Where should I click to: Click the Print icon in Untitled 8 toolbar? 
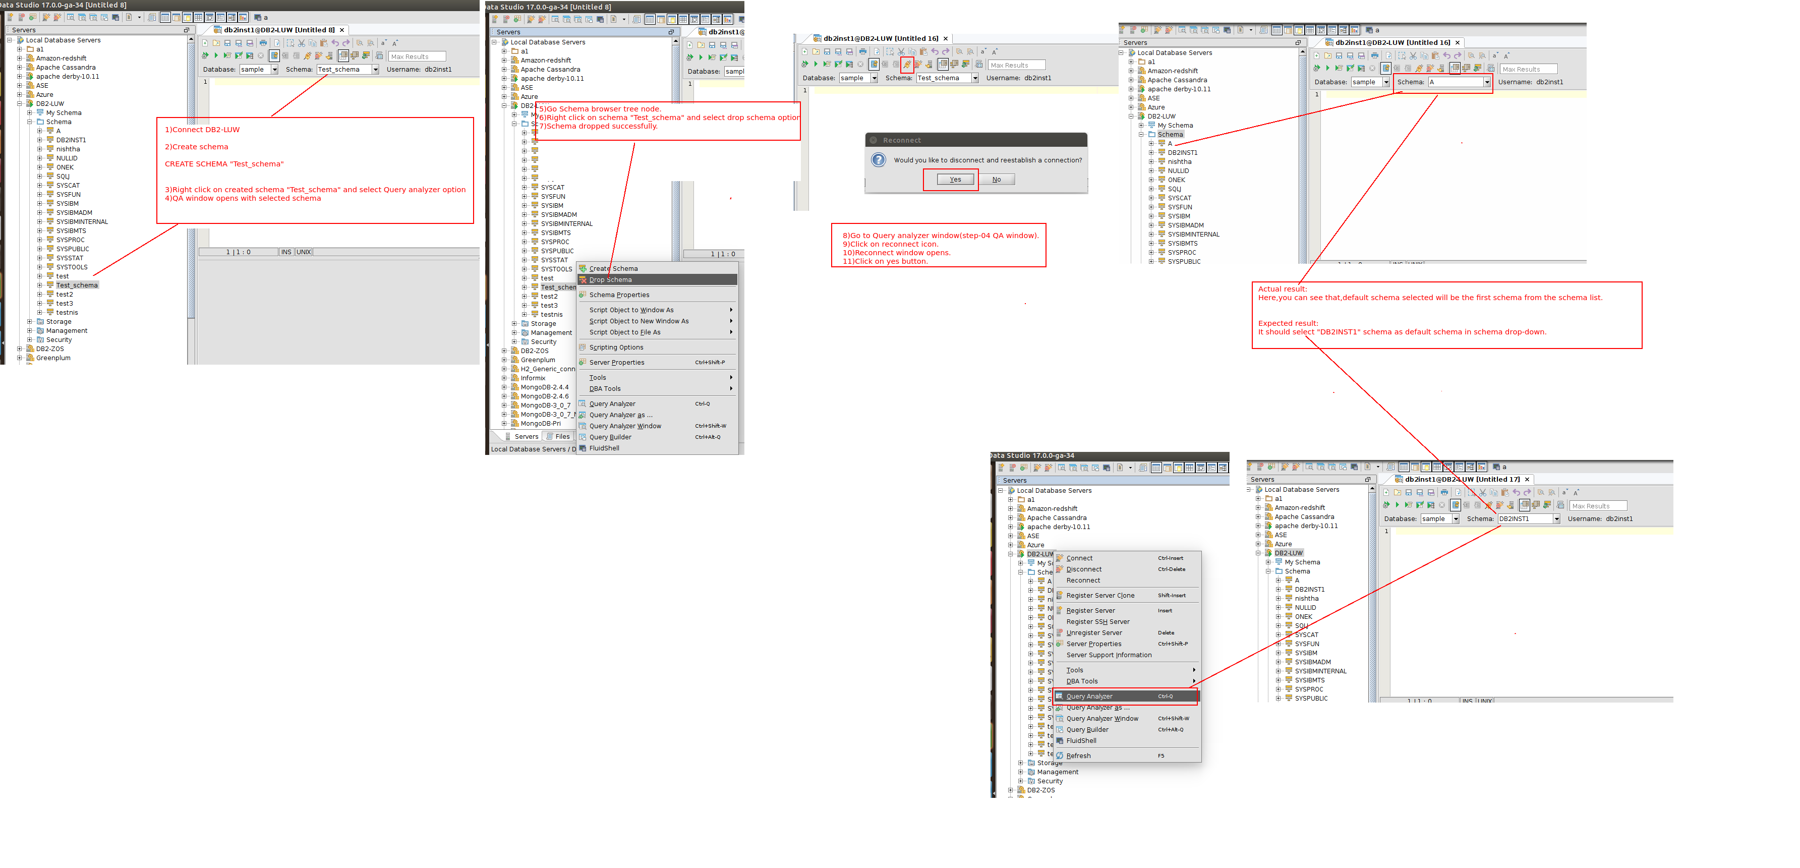[x=263, y=43]
